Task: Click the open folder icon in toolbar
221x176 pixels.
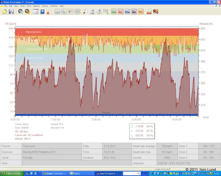Action: click(5, 12)
